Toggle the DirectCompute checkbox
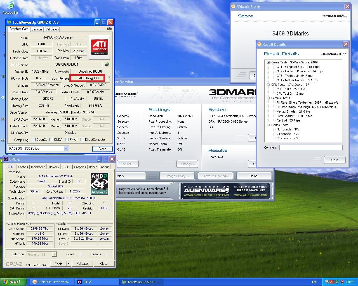358x286 pixels. 82,140
